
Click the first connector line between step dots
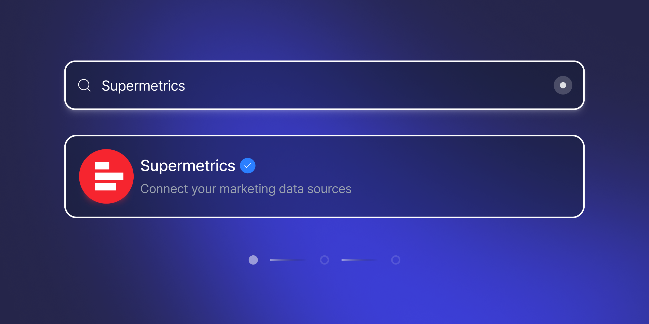(288, 260)
